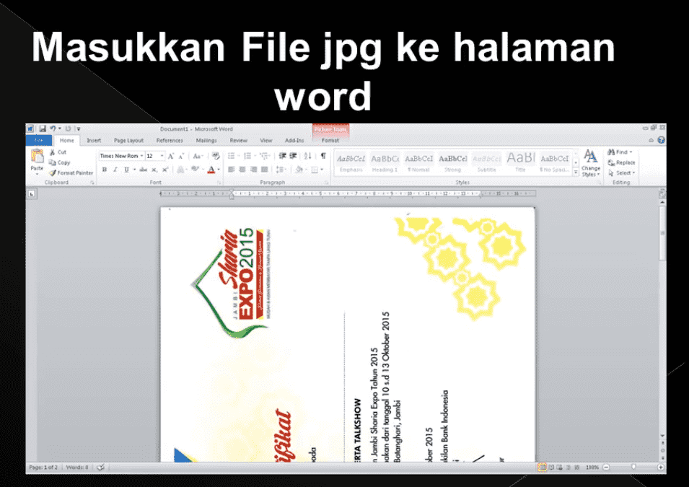Viewport: 689px width, 487px height.
Task: Minimize the ribbon with the caret icon
Action: click(x=651, y=140)
